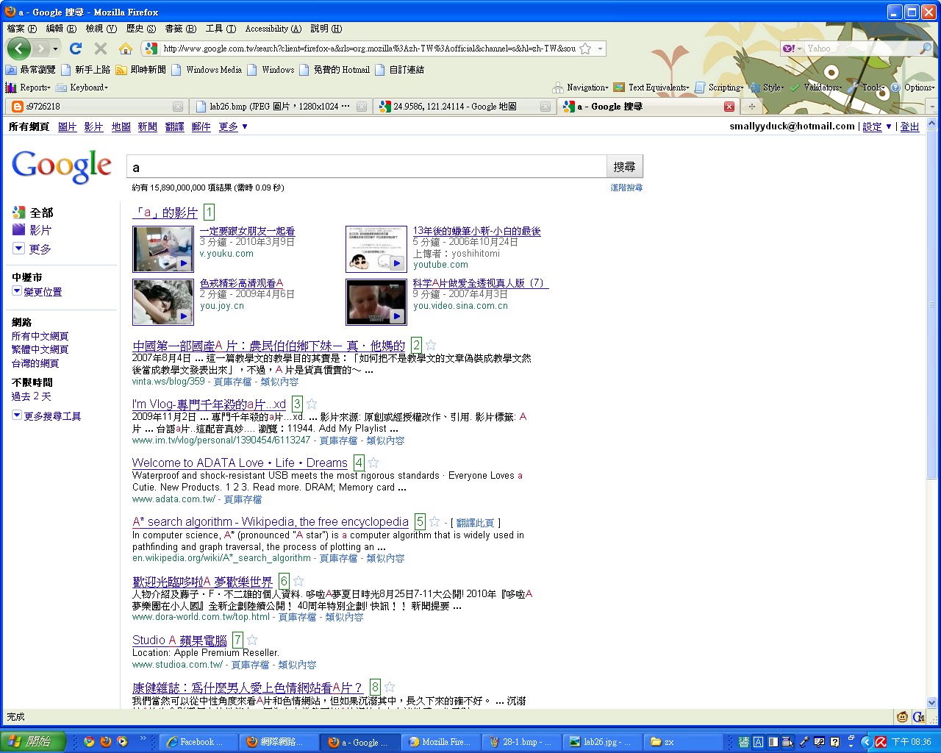This screenshot has height=753, width=941.
Task: Click the Google logo
Action: pos(62,166)
